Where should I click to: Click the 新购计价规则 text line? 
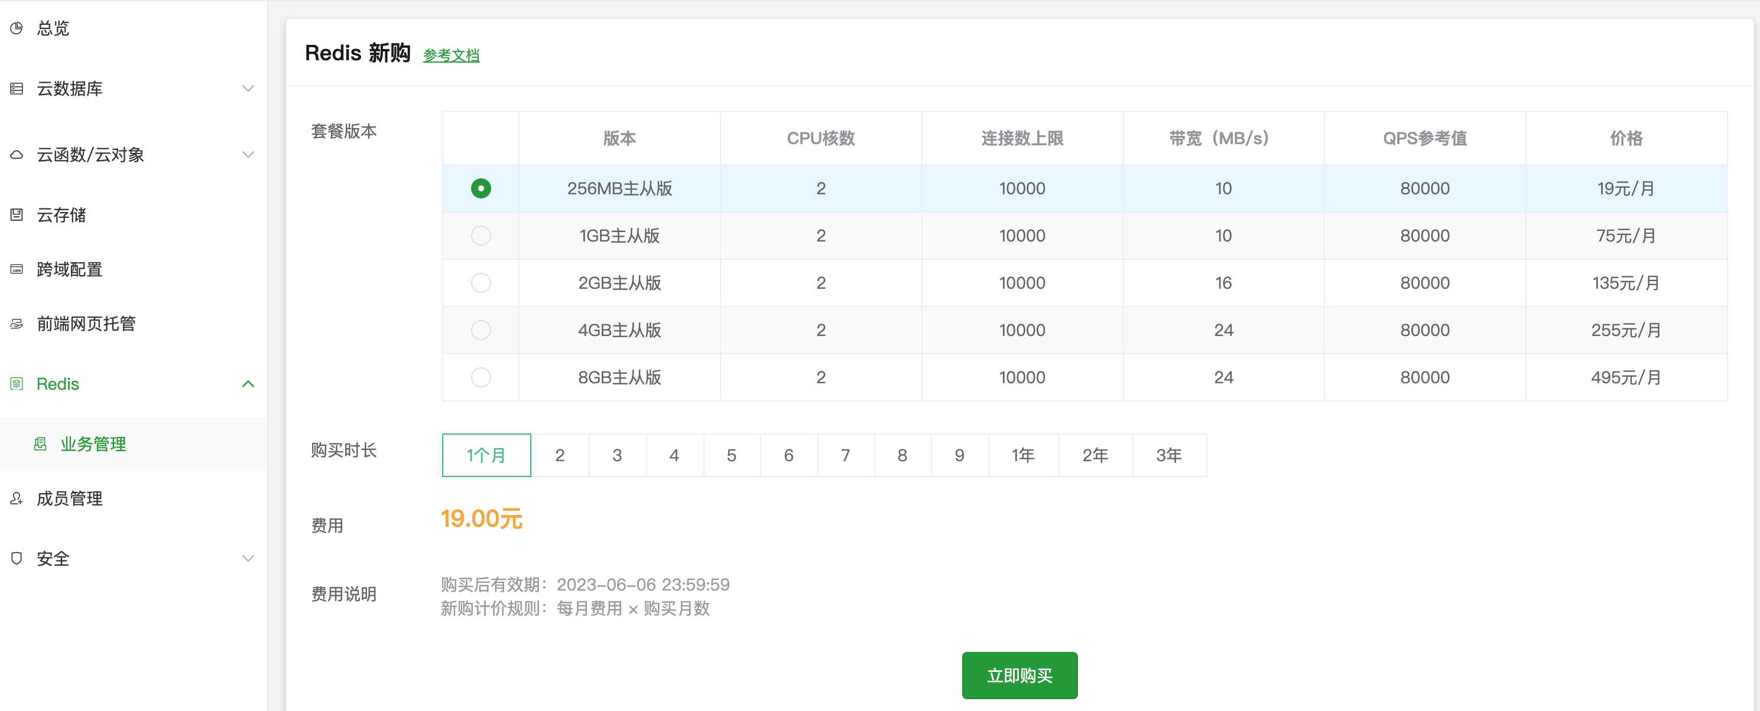tap(575, 608)
